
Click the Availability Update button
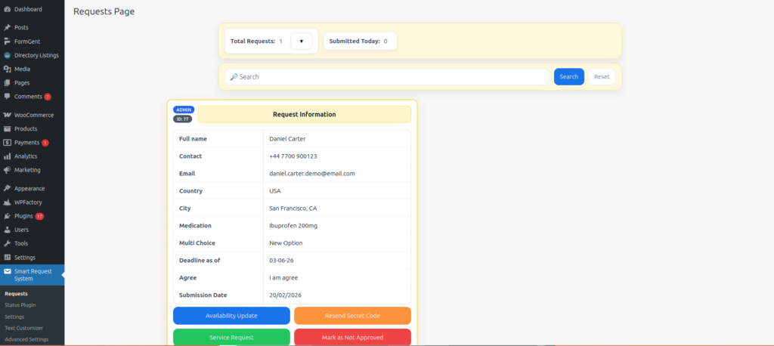[x=231, y=316]
